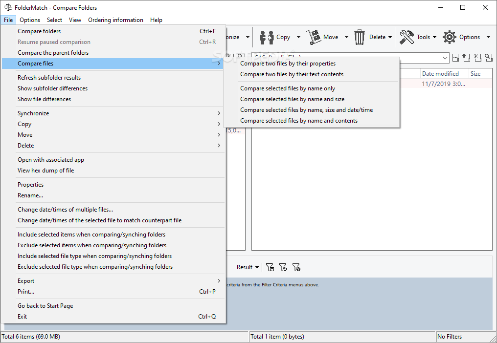497x343 pixels.
Task: Choose Compare selected files by name and size
Action: [312, 100]
